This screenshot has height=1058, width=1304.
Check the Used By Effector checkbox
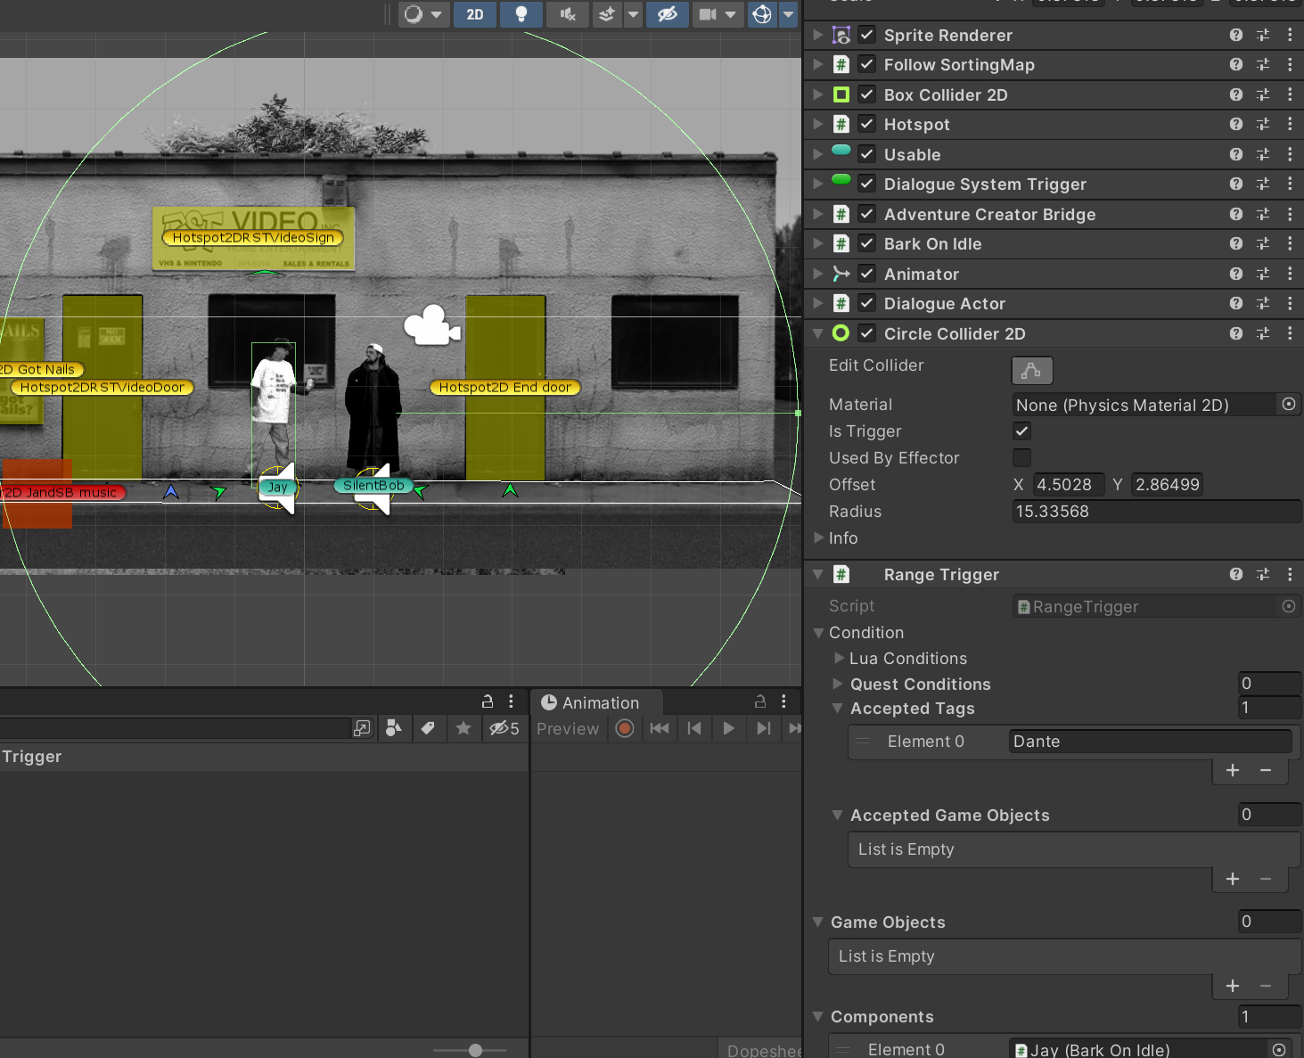(1021, 458)
